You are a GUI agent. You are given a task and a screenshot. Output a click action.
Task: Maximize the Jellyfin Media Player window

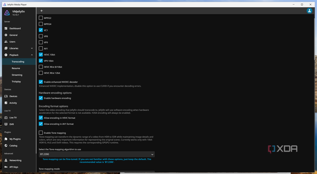coord(302,4)
